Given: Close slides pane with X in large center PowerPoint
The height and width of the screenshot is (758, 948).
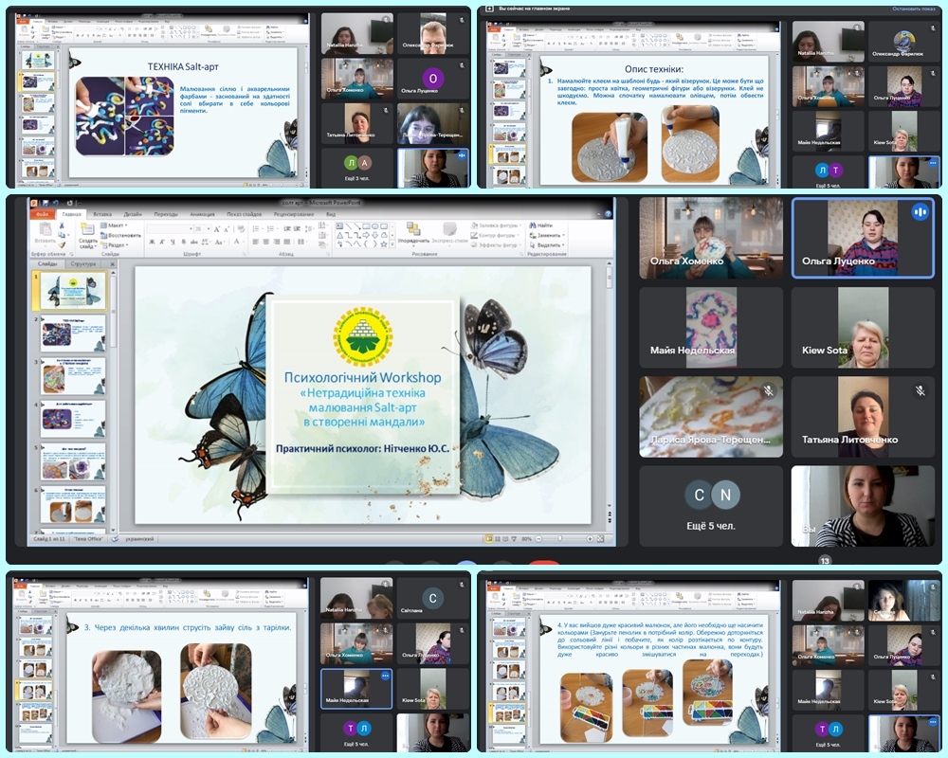Looking at the screenshot, I should tap(113, 264).
